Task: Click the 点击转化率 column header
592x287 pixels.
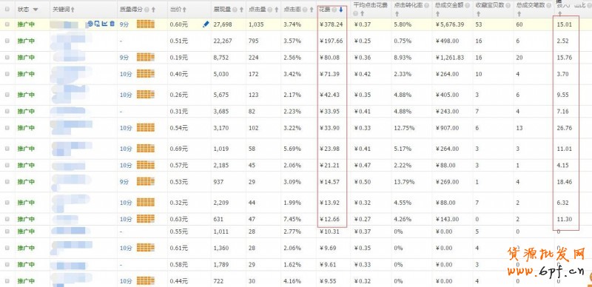Action: (409, 5)
